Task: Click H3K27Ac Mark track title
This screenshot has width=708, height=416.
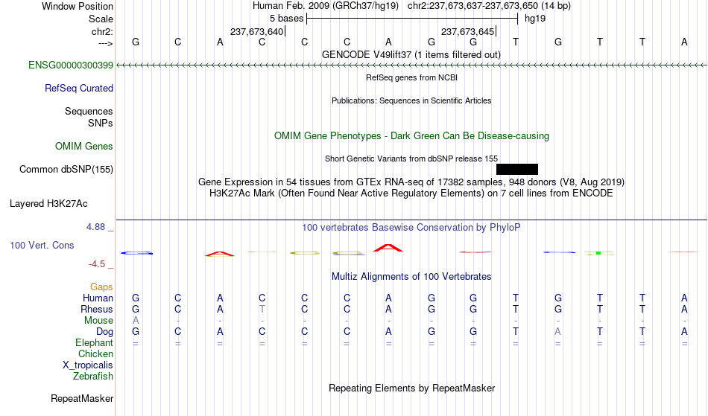Action: point(411,193)
